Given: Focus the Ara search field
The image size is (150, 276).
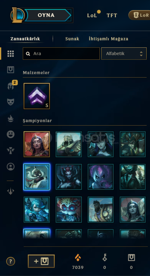Looking at the screenshot, I should coord(61,54).
